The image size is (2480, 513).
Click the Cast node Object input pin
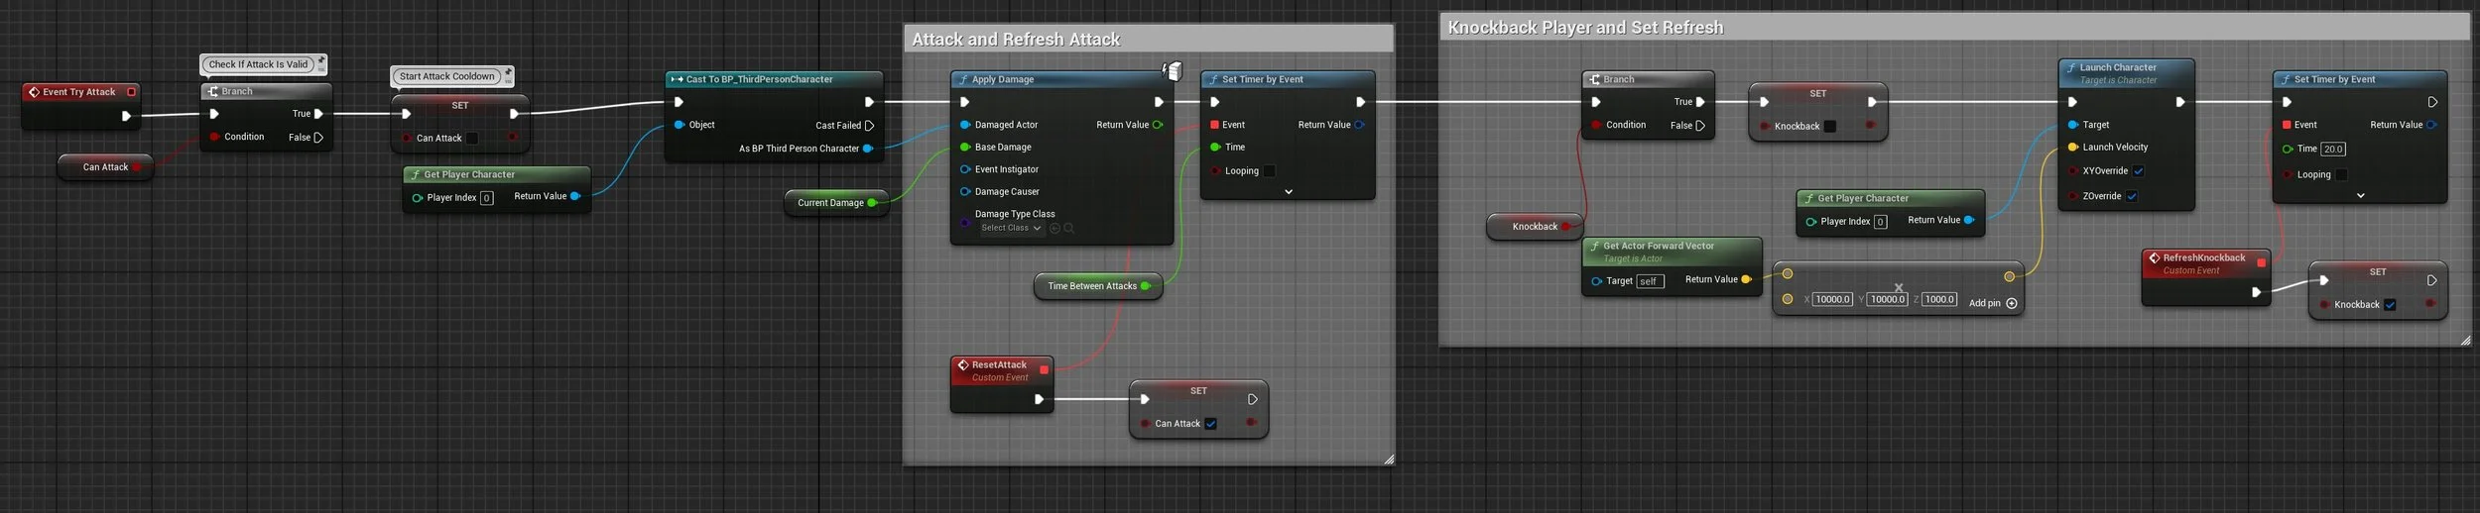click(x=680, y=125)
